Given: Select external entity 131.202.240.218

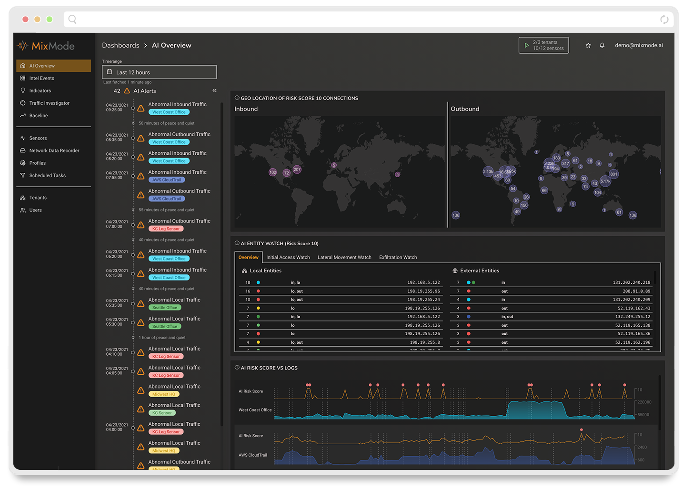Looking at the screenshot, I should (551, 282).
